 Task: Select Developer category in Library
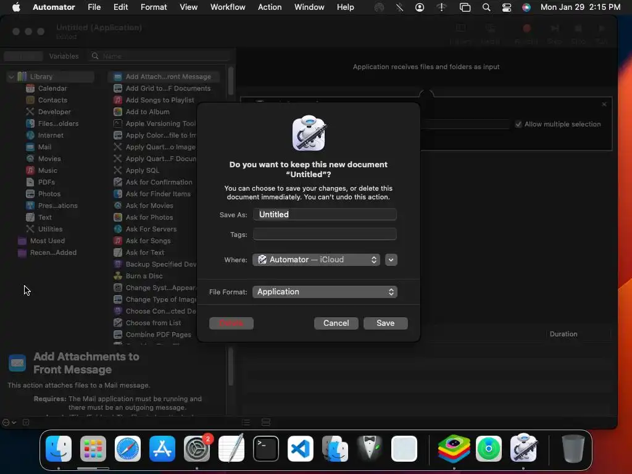[x=54, y=112]
